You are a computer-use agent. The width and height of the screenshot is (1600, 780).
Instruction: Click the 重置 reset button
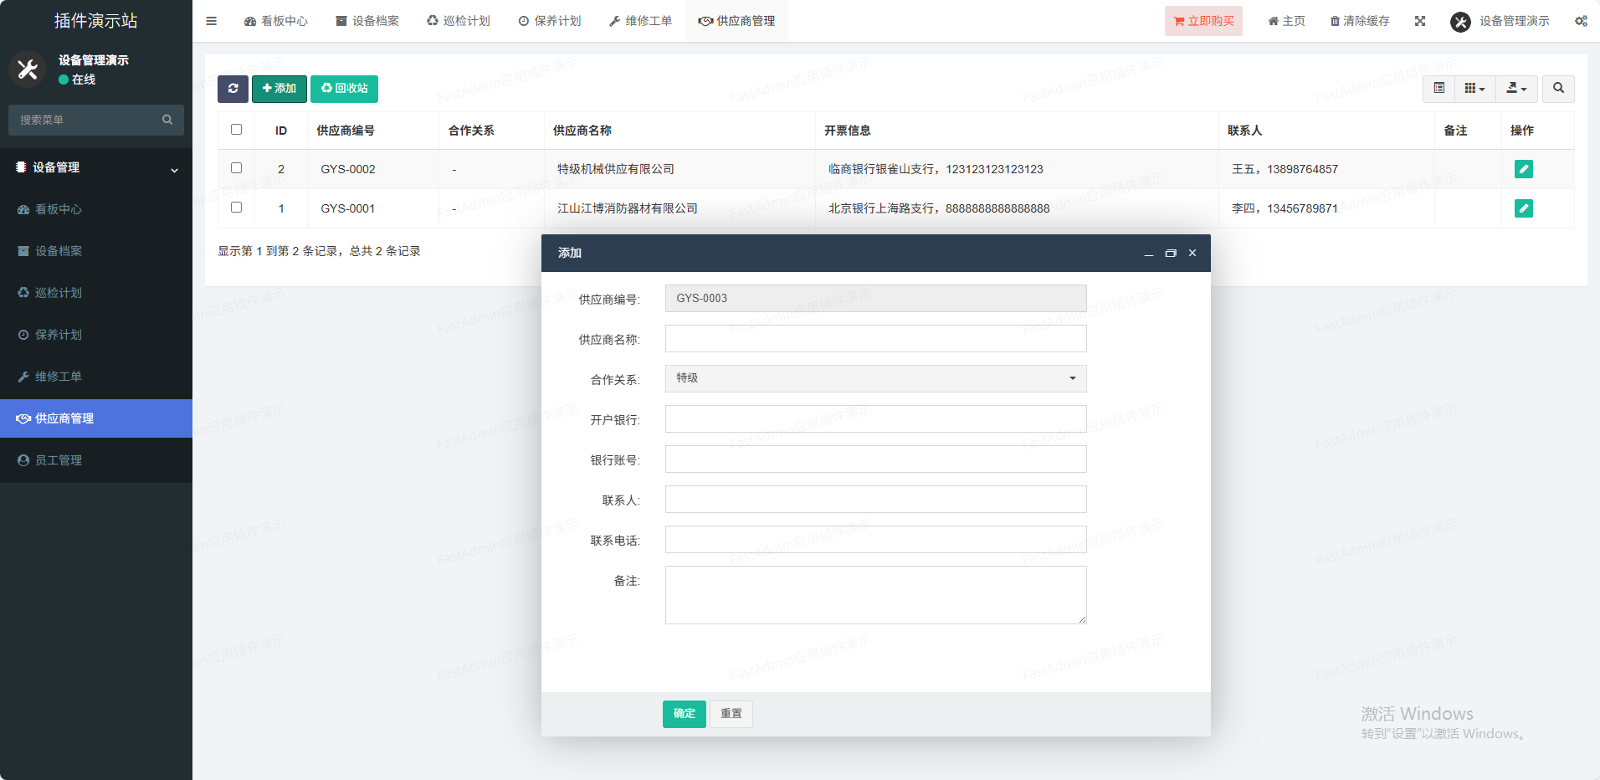731,714
